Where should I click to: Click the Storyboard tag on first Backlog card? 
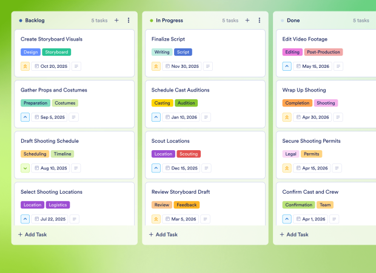(56, 52)
